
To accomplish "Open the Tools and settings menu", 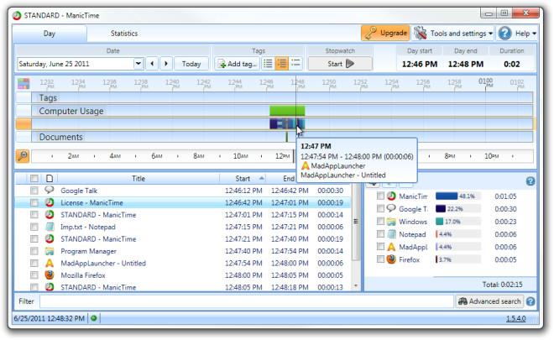I will [452, 34].
